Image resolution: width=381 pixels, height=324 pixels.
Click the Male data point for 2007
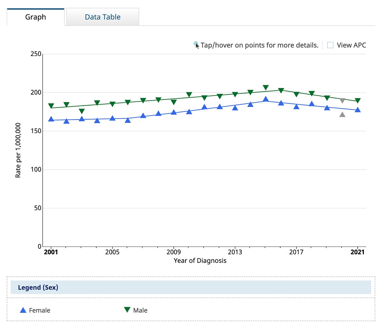coord(143,100)
